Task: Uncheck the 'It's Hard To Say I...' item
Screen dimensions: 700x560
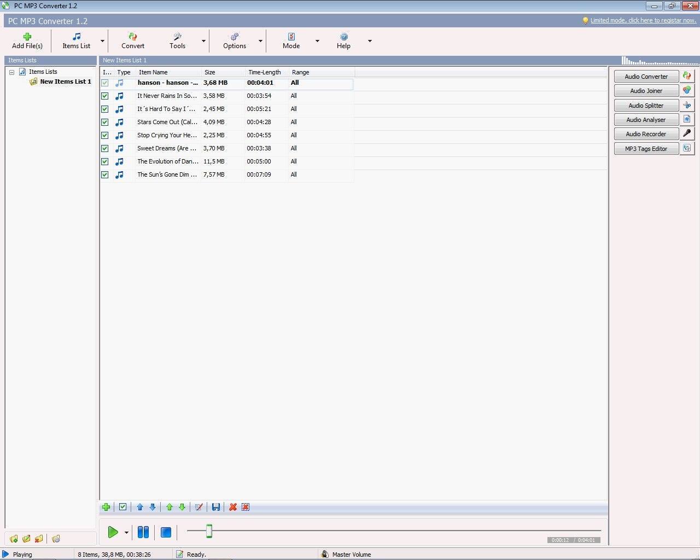Action: click(105, 109)
